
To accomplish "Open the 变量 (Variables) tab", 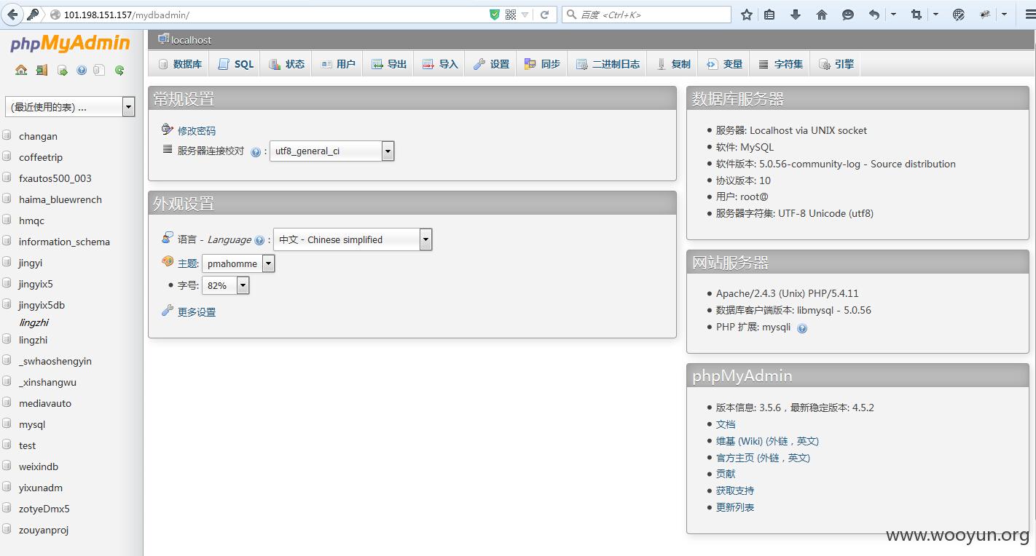I will (x=724, y=64).
